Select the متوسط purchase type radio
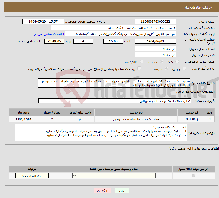This screenshot has height=198, width=219. pyautogui.click(x=166, y=69)
